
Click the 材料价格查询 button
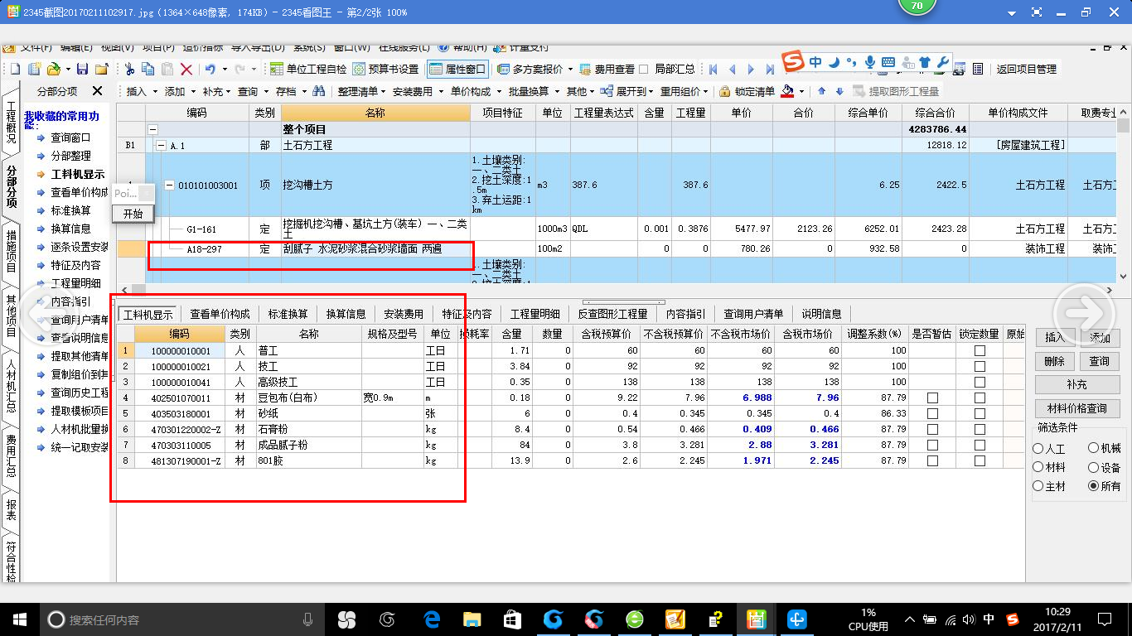pos(1077,408)
